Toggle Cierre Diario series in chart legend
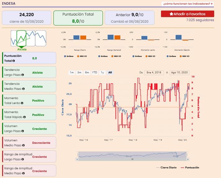 166,167
